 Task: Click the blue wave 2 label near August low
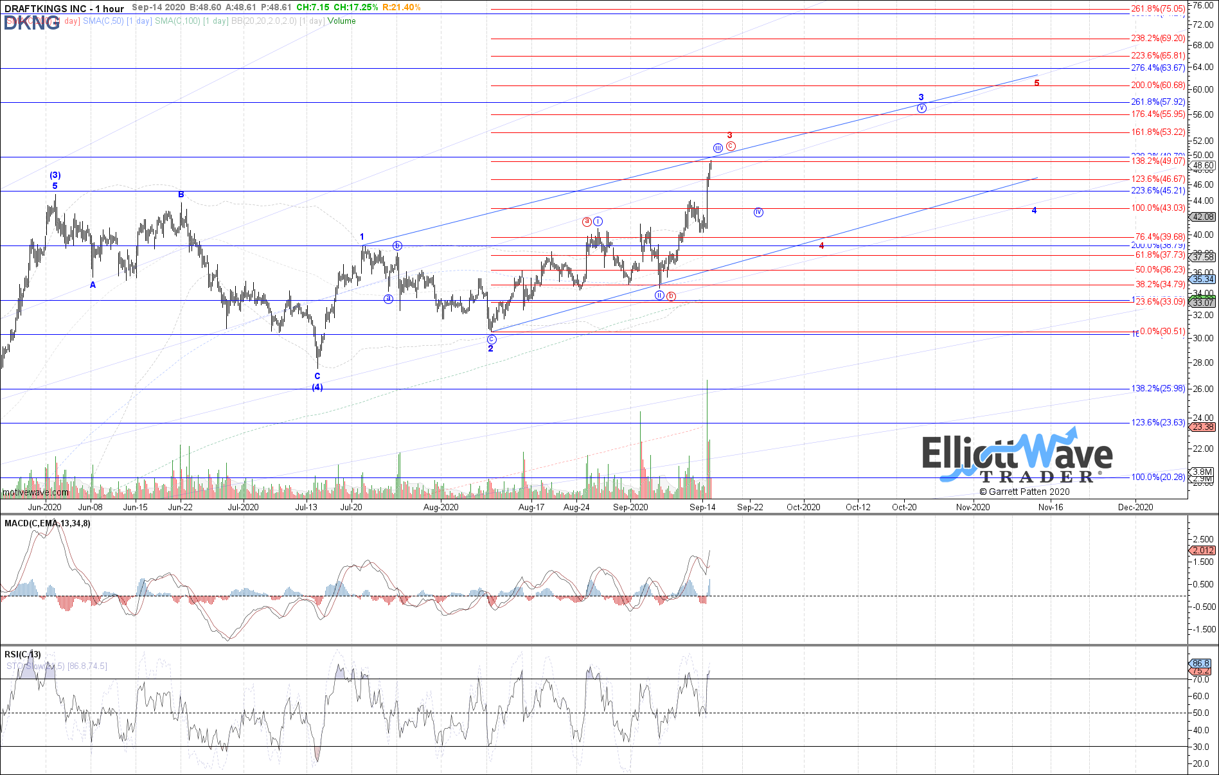coord(490,349)
